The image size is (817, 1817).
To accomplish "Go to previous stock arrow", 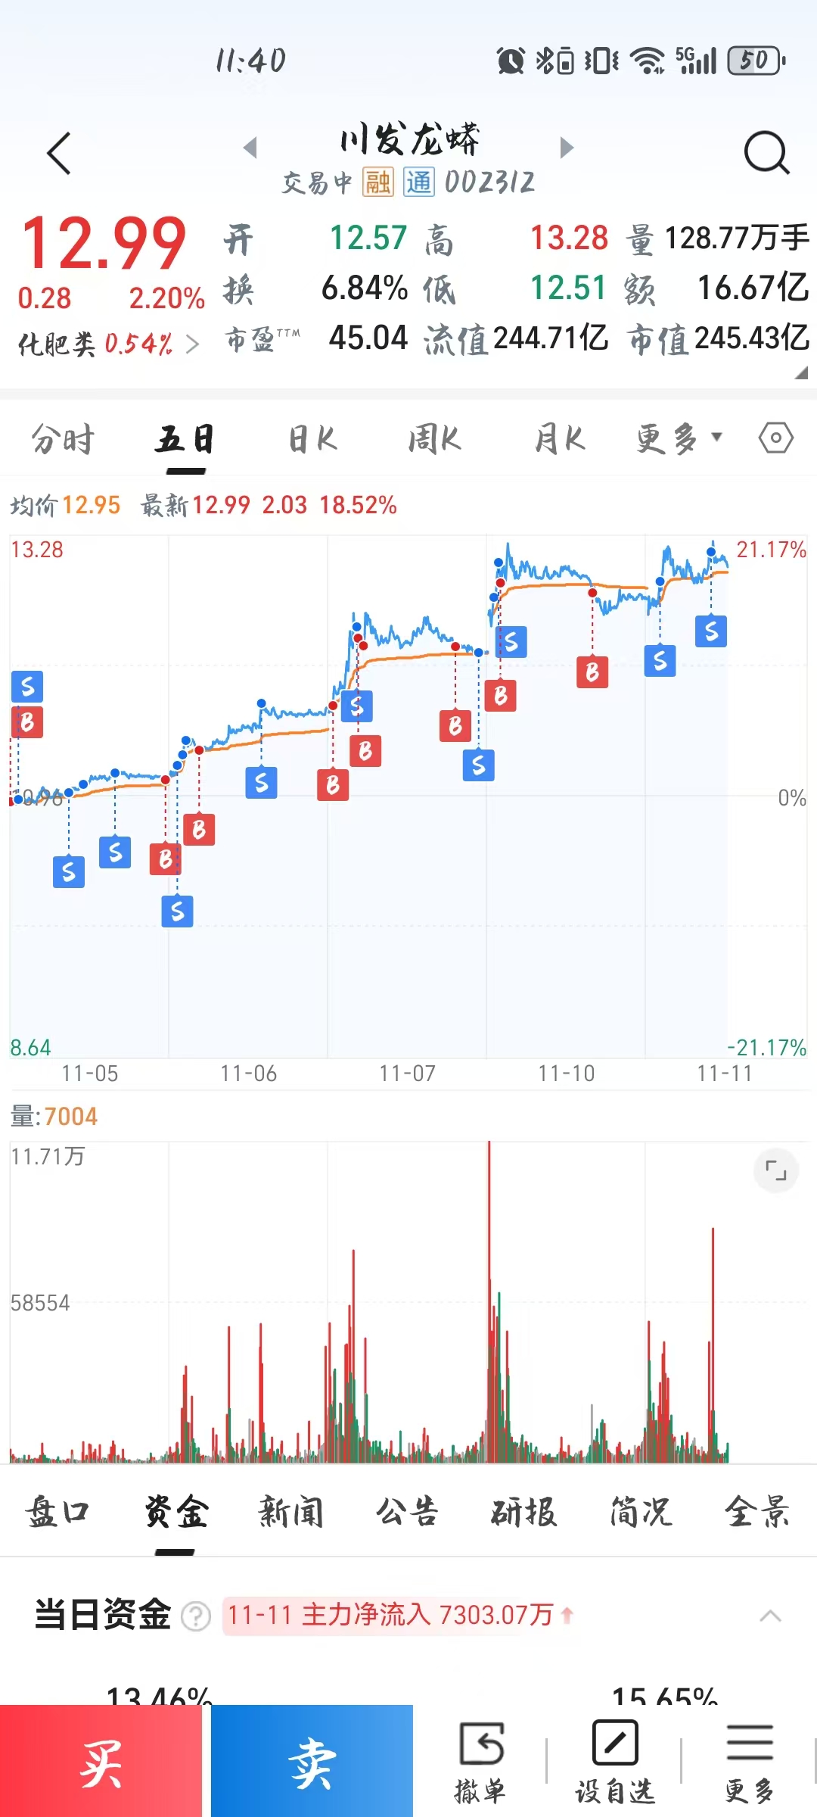I will (x=250, y=147).
